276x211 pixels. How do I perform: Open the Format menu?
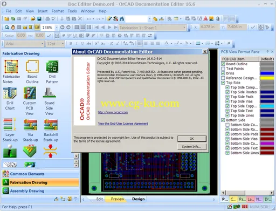pos(58,11)
